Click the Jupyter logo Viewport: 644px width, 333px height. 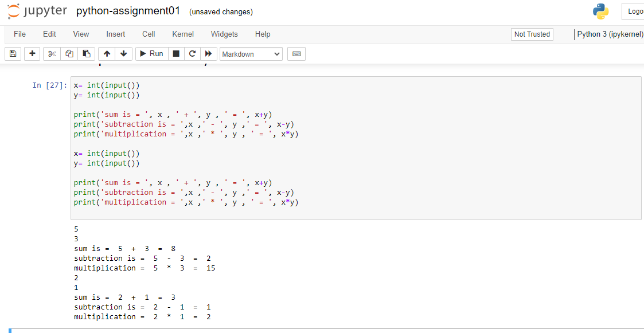point(37,11)
